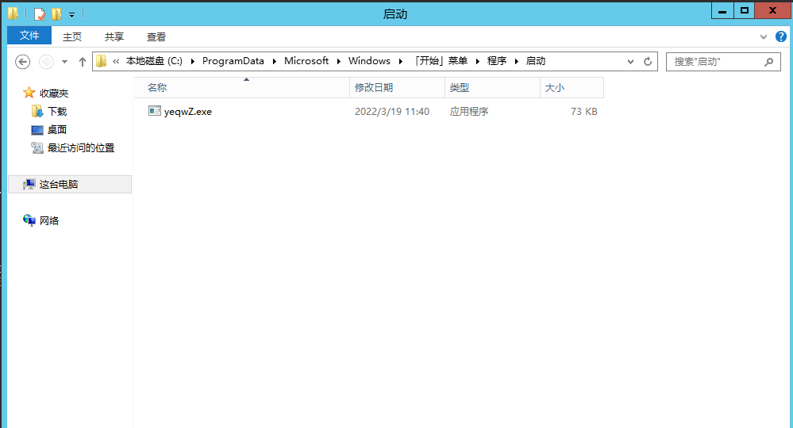Click ProgramData in the address path
Viewport: 793px width, 428px height.
[x=233, y=61]
